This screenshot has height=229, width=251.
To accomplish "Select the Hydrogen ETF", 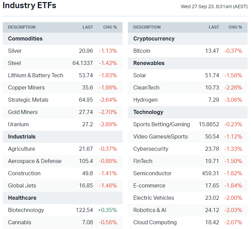I will point(146,100).
